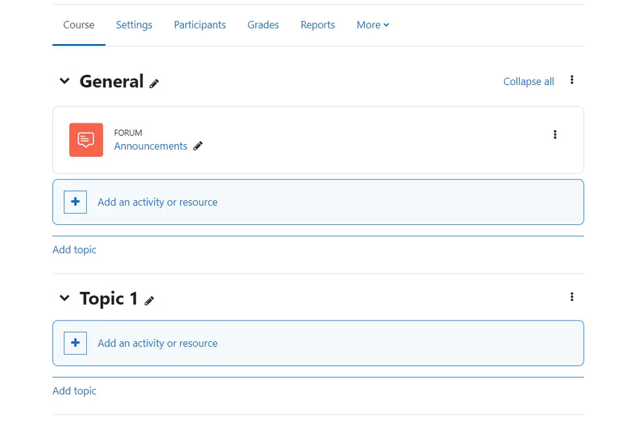Click the Collapse all link
This screenshot has height=427, width=630.
click(x=528, y=81)
